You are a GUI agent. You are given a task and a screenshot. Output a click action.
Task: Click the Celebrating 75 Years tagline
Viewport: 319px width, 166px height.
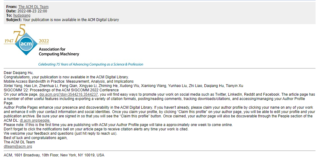pos(90,64)
